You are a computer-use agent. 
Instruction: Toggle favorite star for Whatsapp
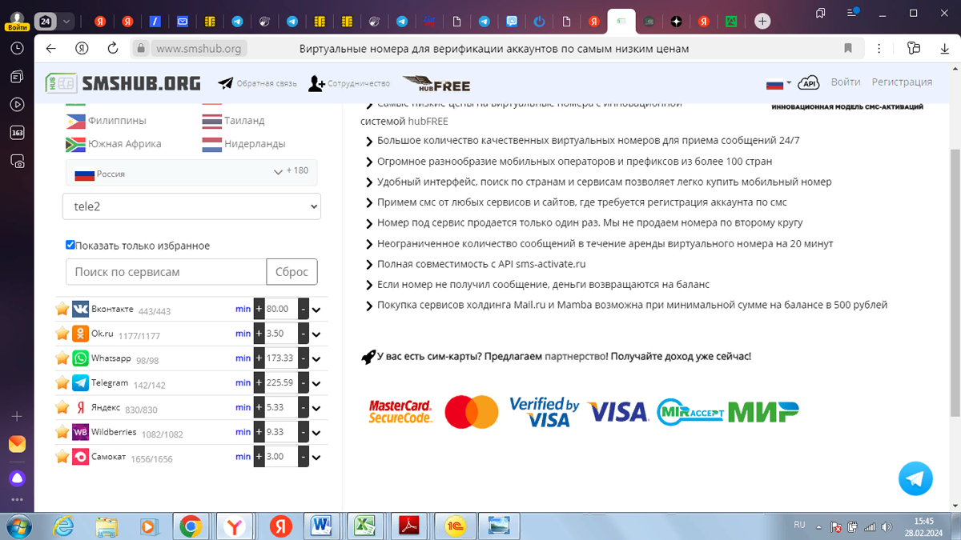click(x=62, y=358)
